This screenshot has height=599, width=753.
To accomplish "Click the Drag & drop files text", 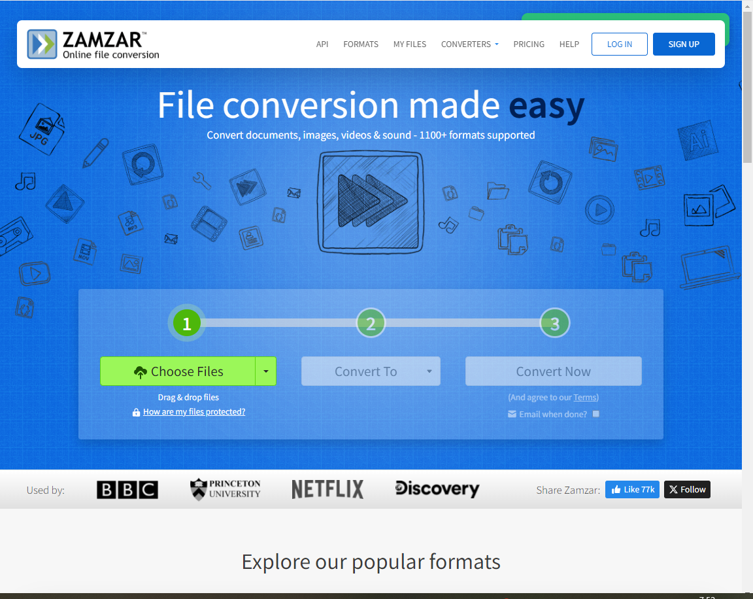I will pyautogui.click(x=188, y=397).
